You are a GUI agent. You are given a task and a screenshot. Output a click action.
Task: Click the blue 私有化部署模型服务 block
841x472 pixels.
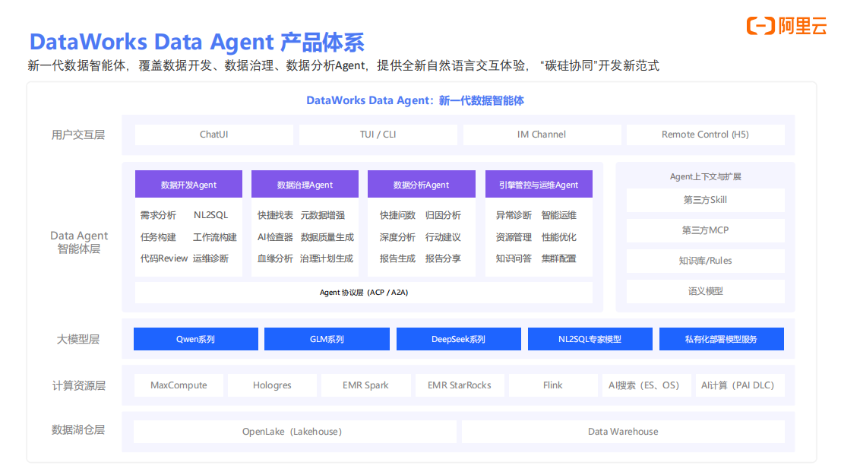click(x=722, y=339)
